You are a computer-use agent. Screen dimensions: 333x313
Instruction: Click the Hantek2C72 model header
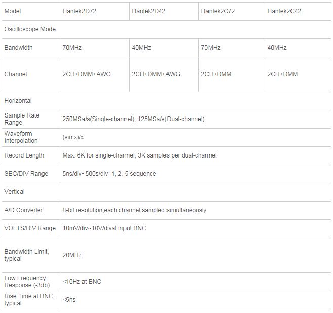[218, 11]
